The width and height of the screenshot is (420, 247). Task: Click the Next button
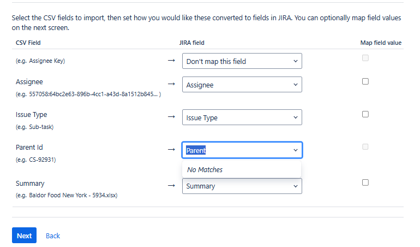pyautogui.click(x=24, y=236)
